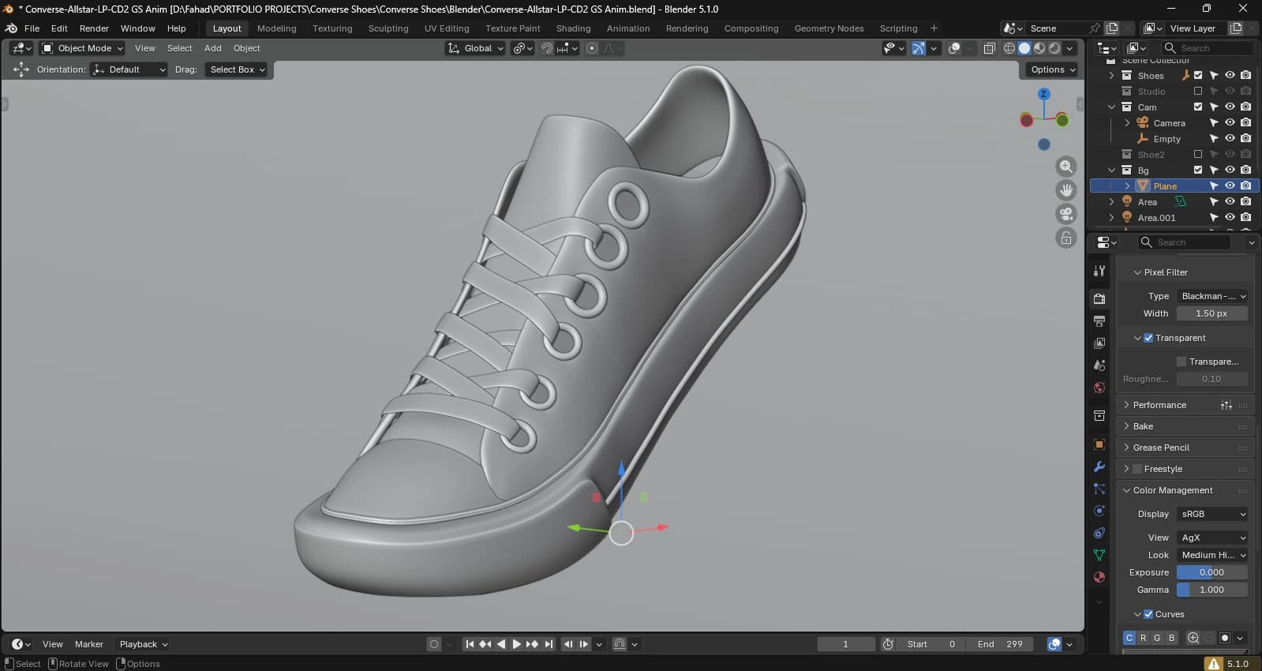The width and height of the screenshot is (1262, 671).
Task: Enable the Freestyle checkbox
Action: point(1137,469)
